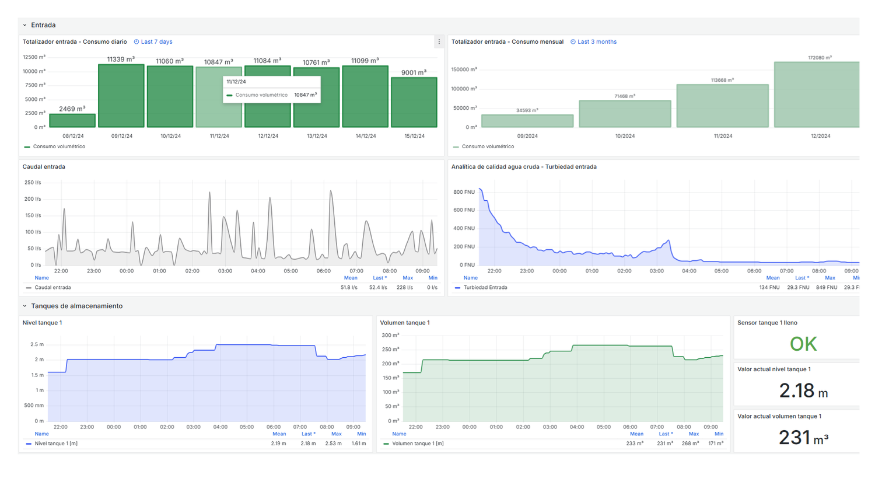Click the large 231 m³ stat value
875x492 pixels.
pos(803,438)
